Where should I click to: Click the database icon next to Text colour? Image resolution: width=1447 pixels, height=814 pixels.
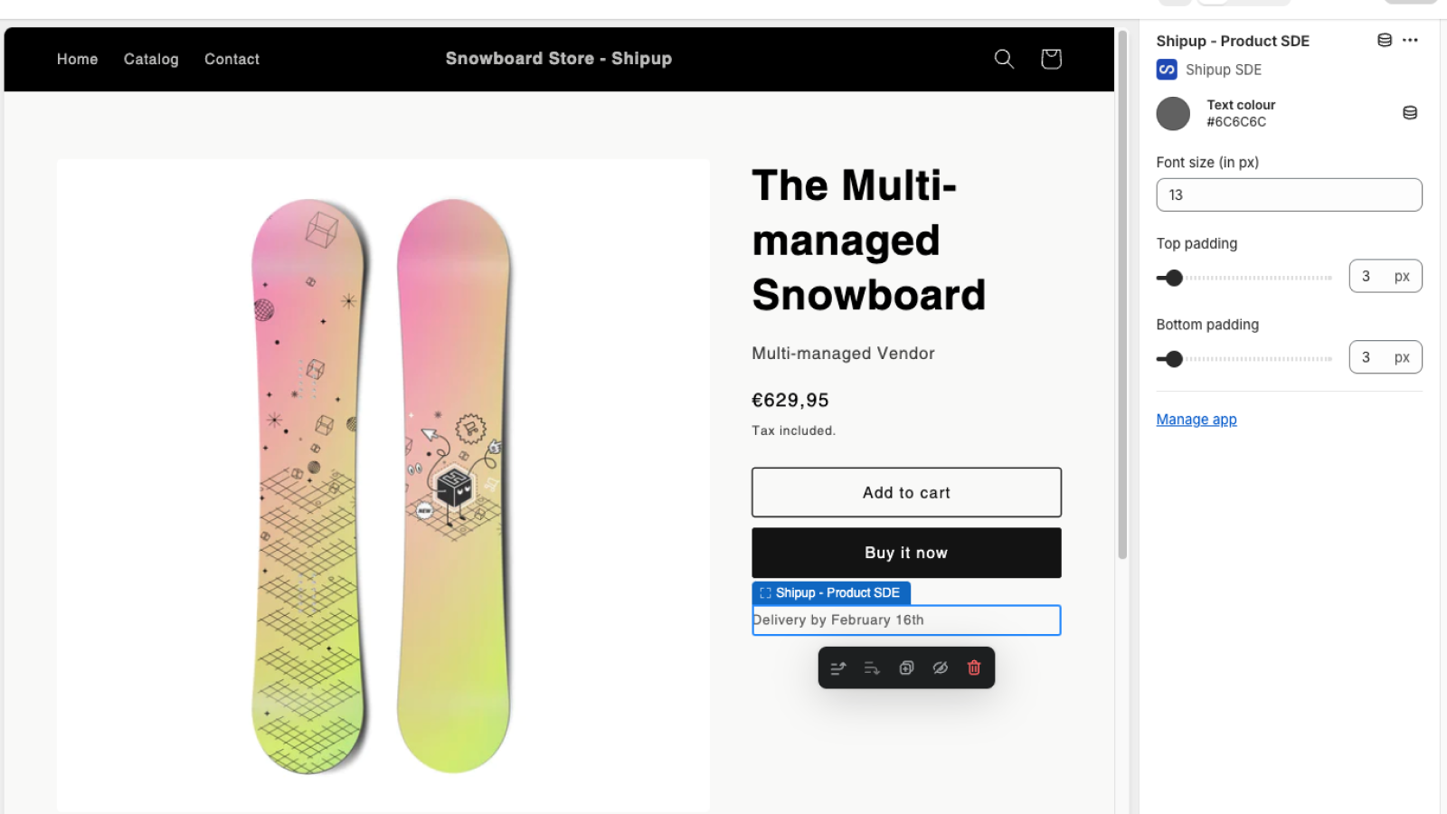pyautogui.click(x=1410, y=112)
